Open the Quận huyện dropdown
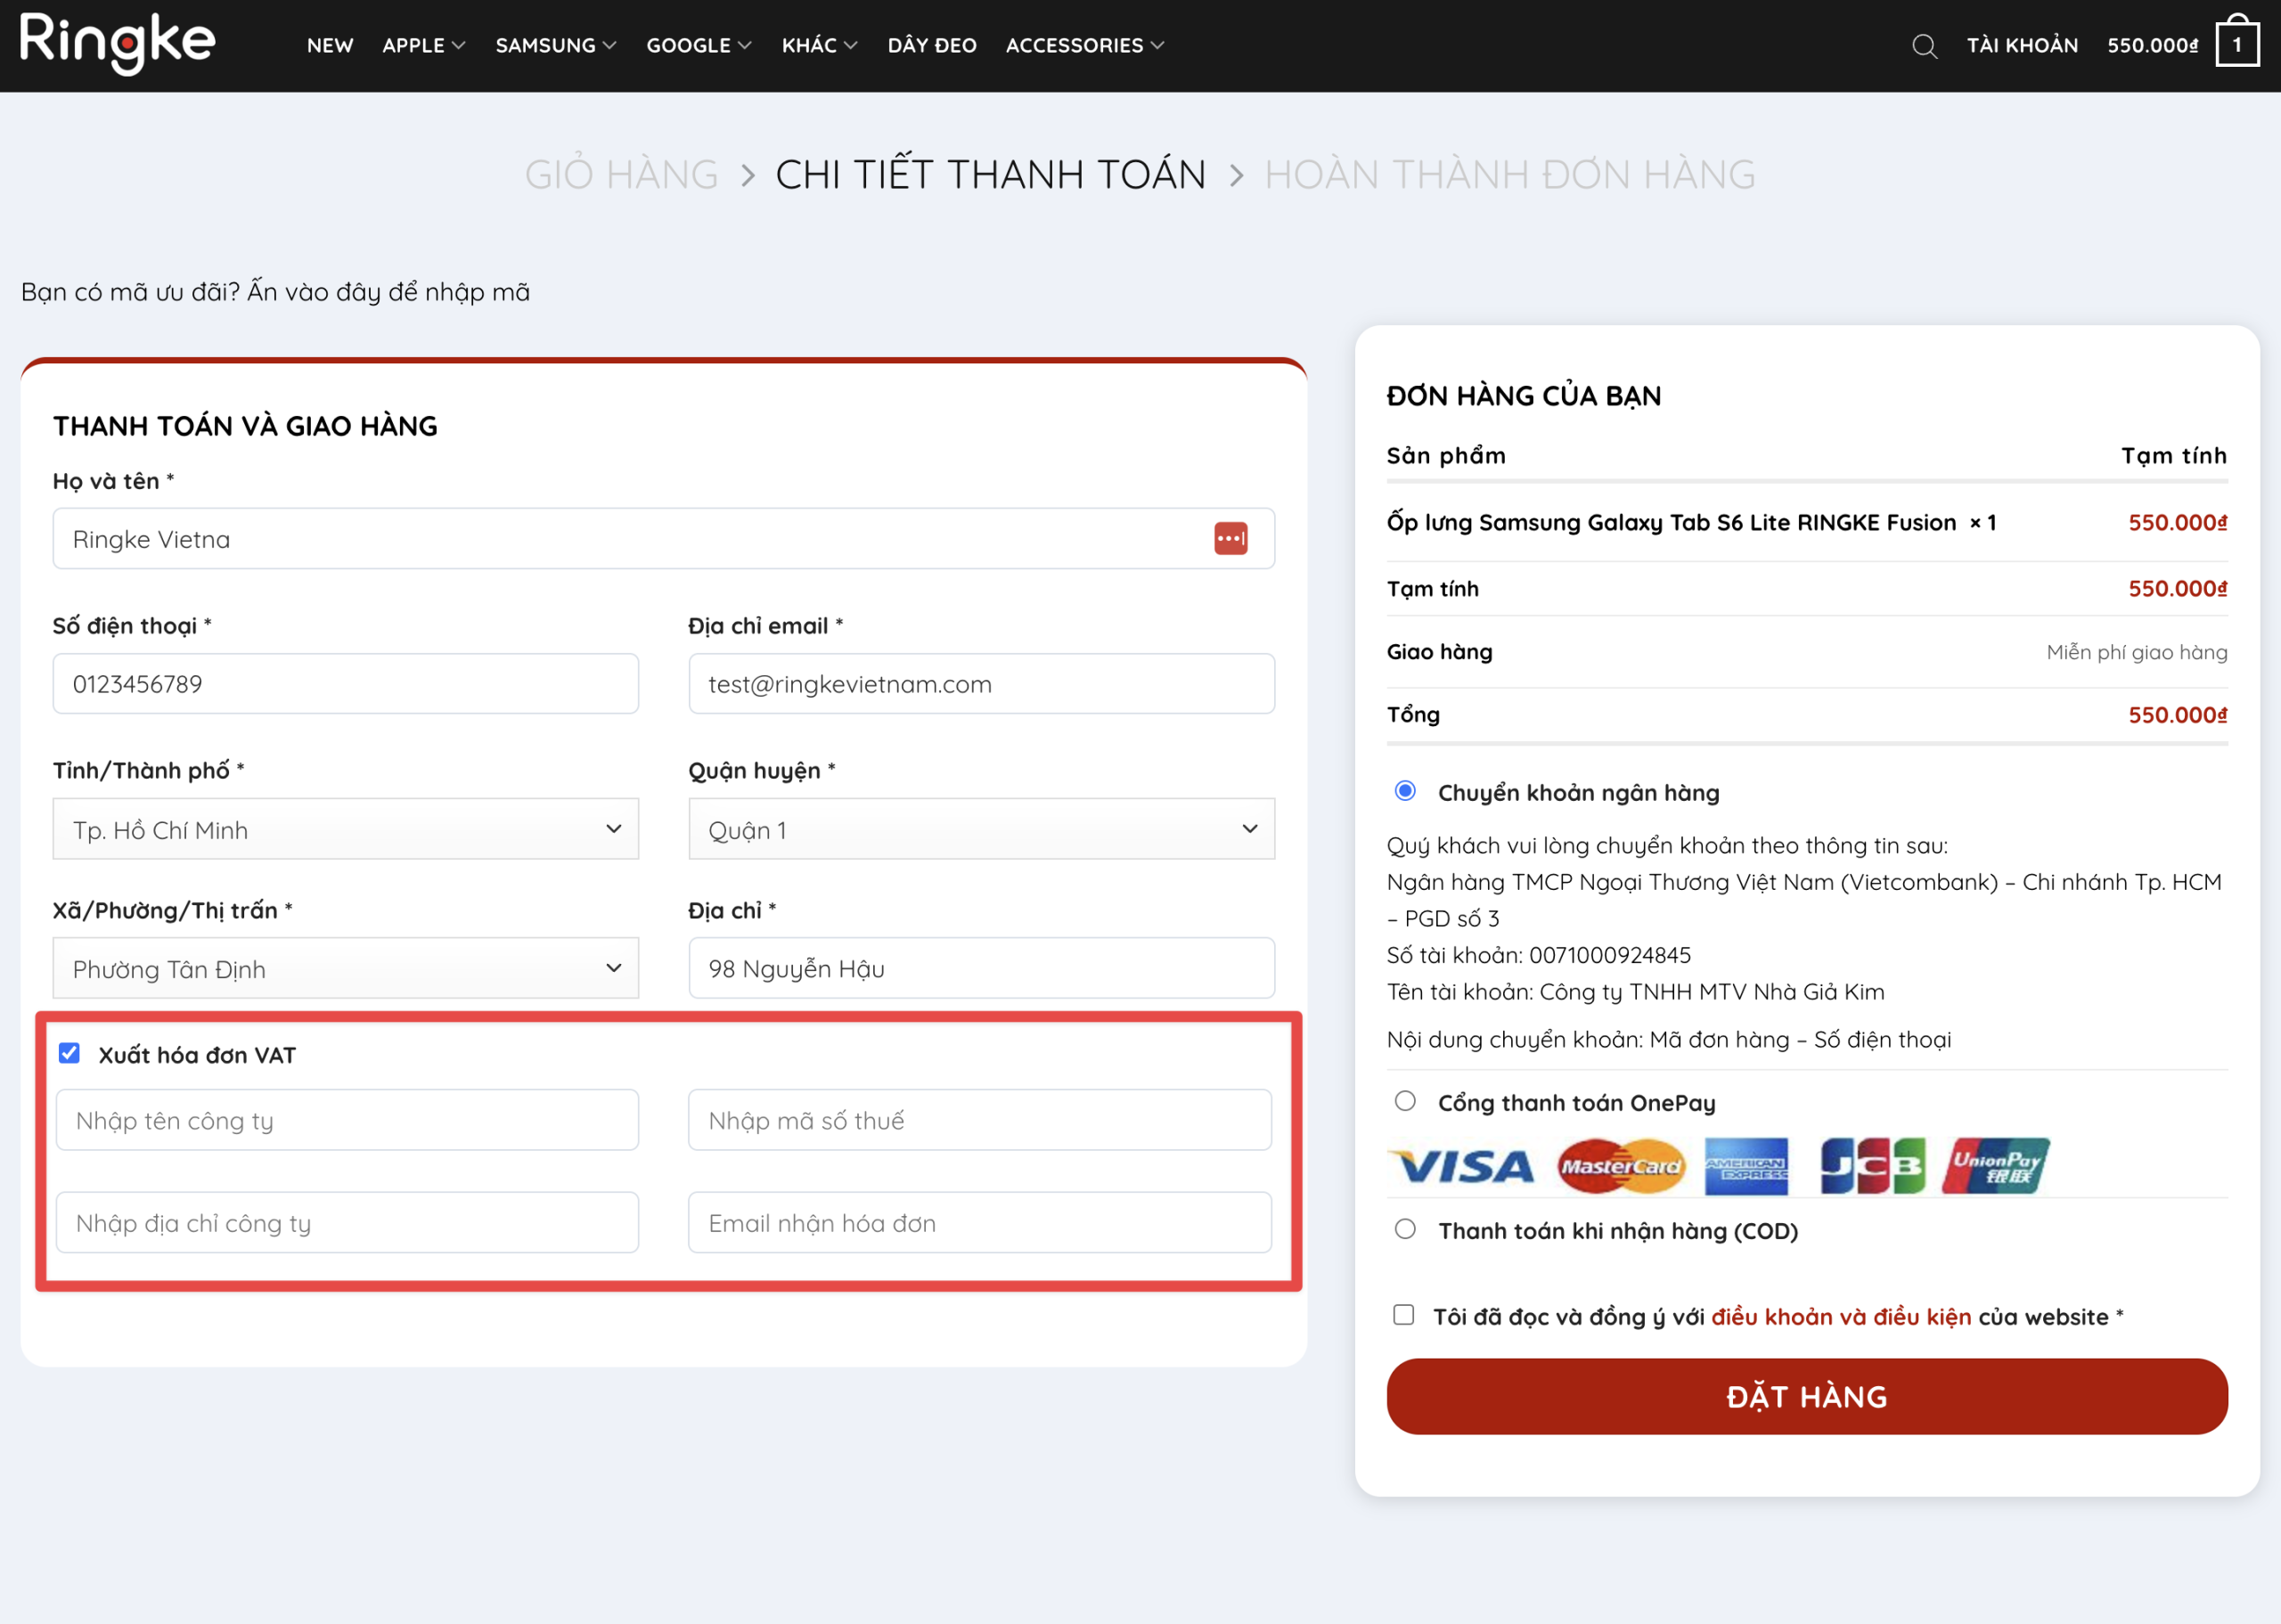Viewport: 2281px width, 1624px height. point(981,829)
